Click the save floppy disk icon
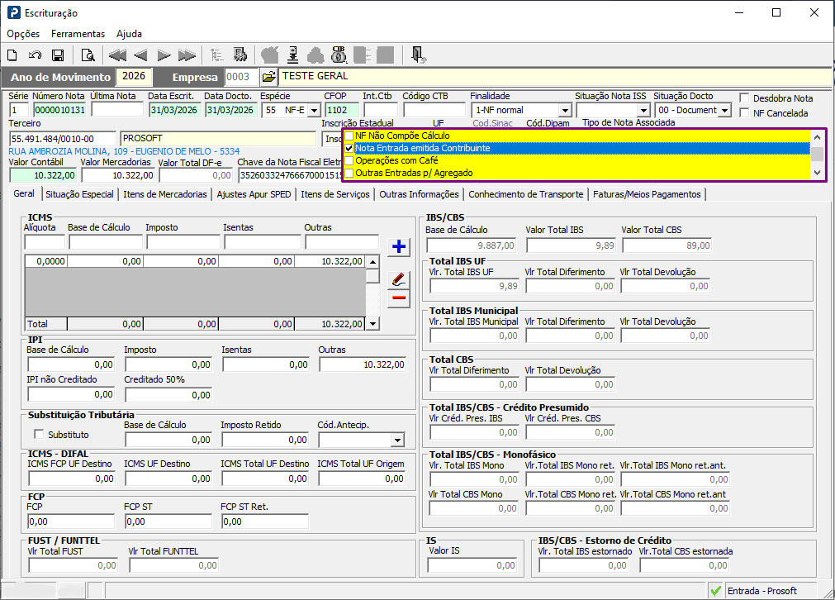Image resolution: width=835 pixels, height=600 pixels. pos(58,55)
